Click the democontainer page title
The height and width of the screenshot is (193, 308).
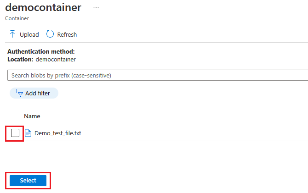(x=43, y=7)
